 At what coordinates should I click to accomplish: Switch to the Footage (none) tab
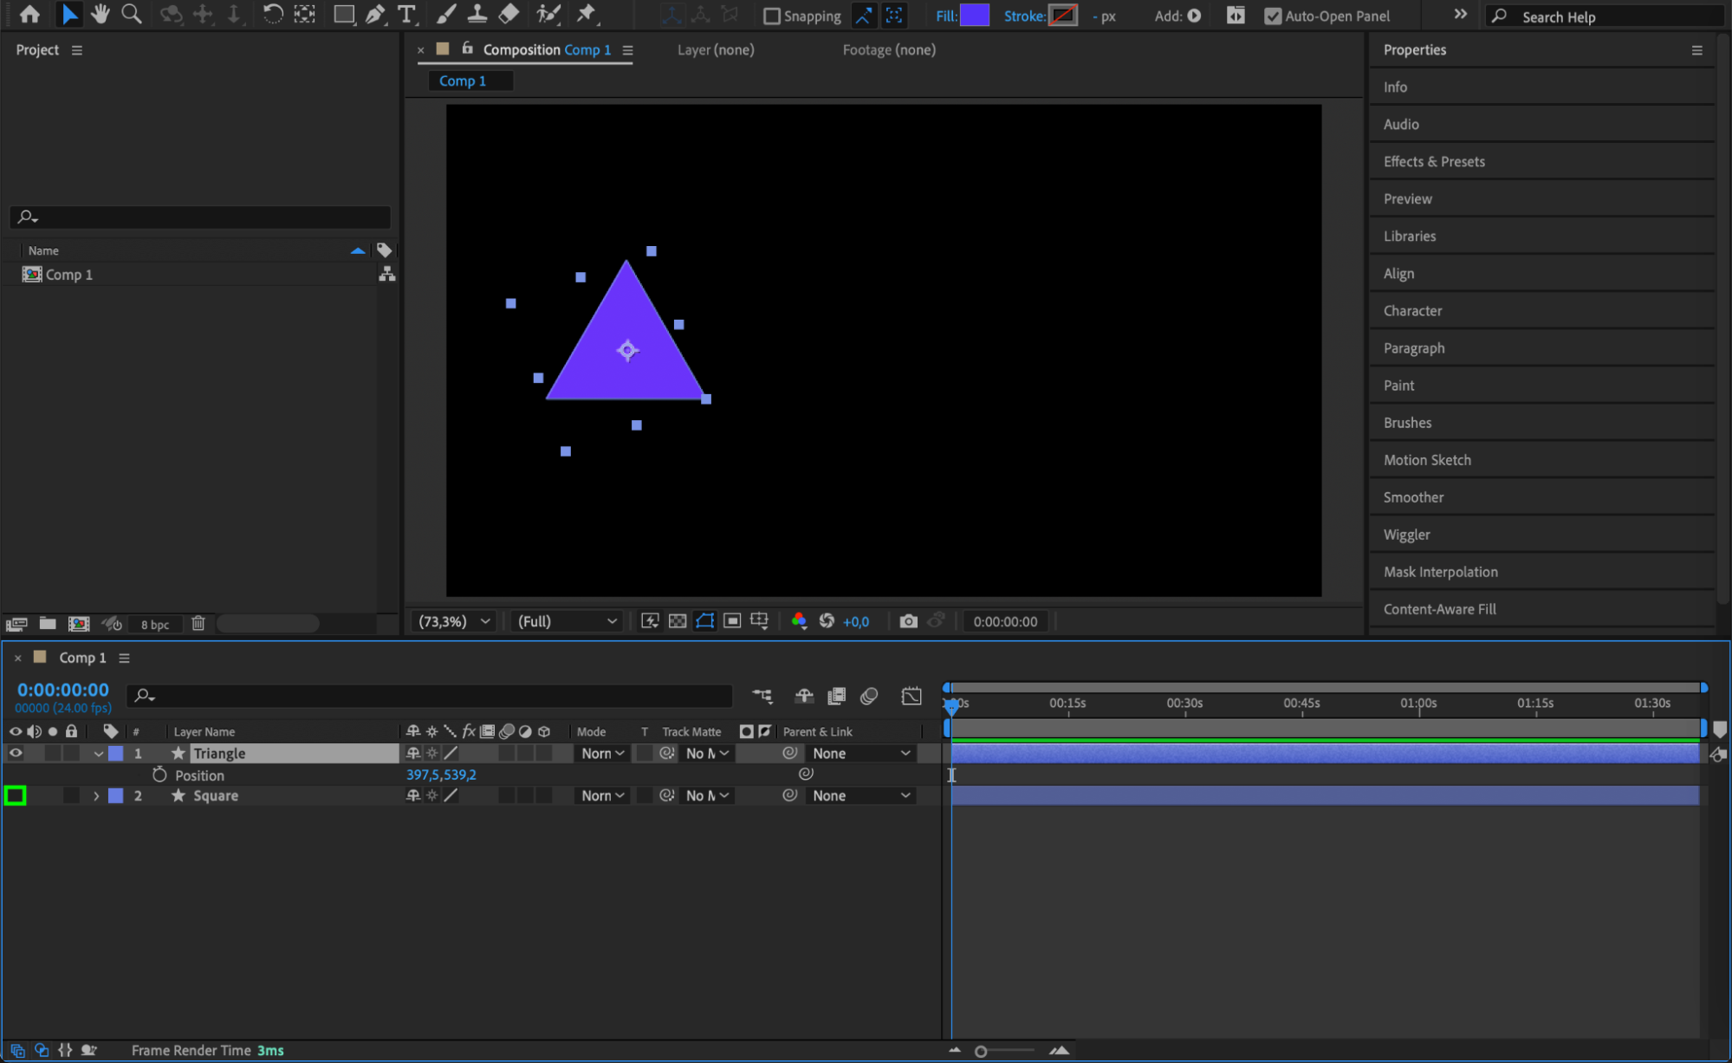pyautogui.click(x=888, y=50)
